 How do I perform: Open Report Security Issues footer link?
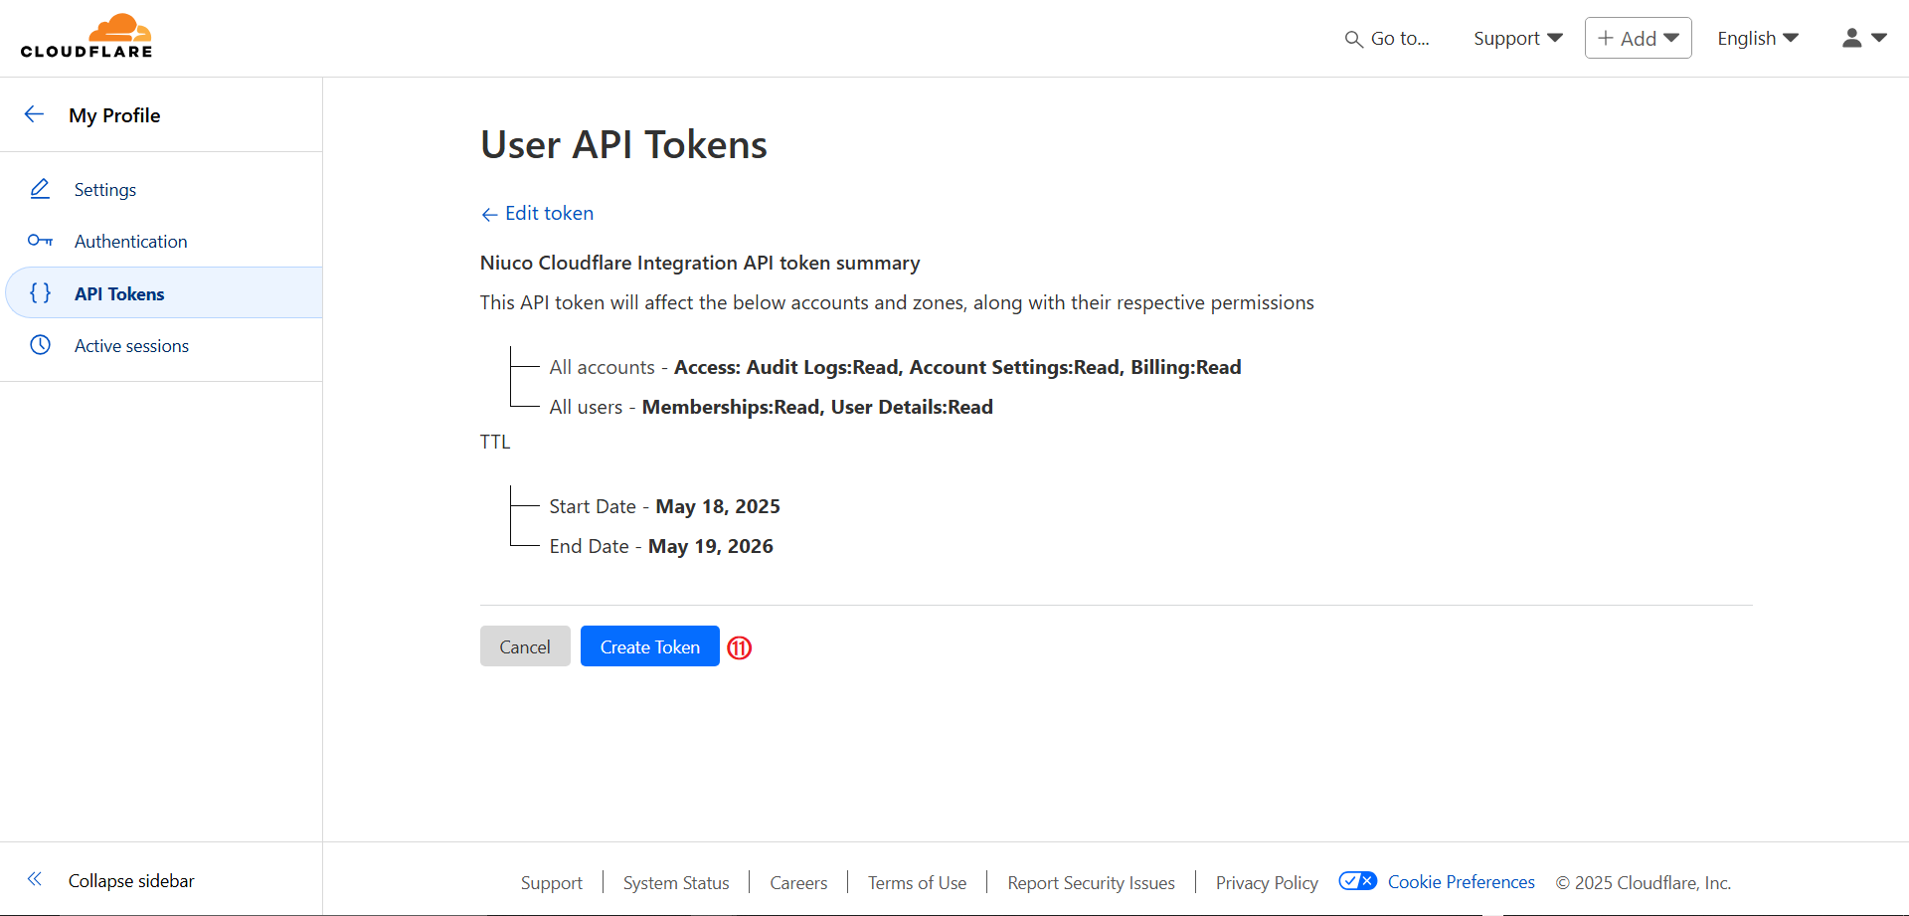tap(1091, 882)
